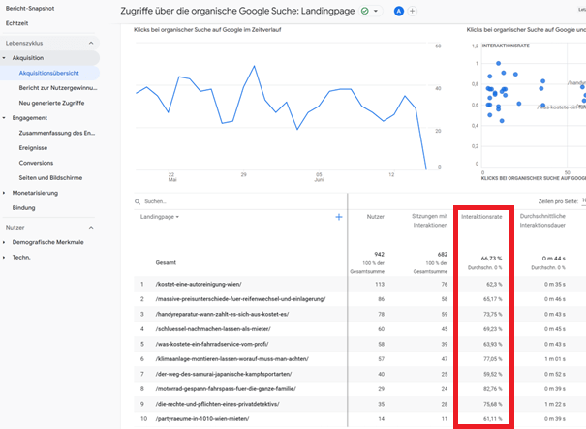Expand the Monetarisierung tree group
This screenshot has width=586, height=429.
click(x=5, y=193)
